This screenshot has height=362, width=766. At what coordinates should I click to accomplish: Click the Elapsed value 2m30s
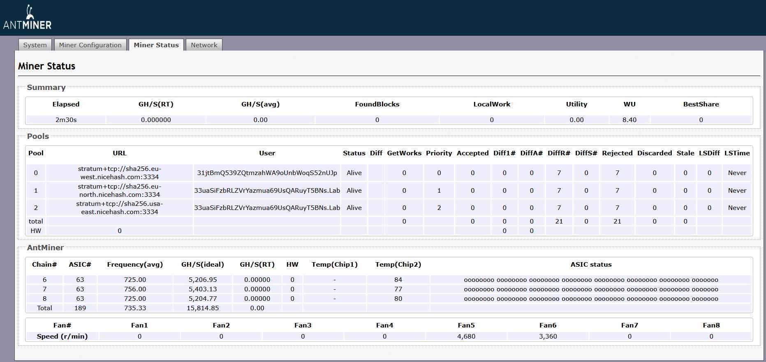point(66,120)
